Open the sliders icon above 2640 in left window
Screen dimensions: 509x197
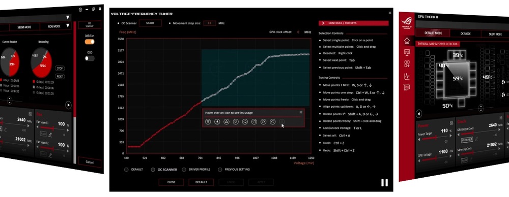point(30,114)
